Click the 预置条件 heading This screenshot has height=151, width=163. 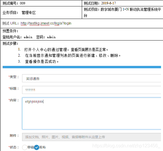(x=10, y=31)
